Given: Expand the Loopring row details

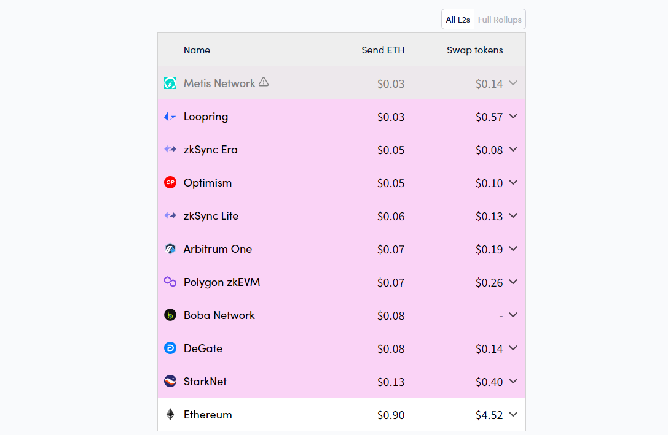Looking at the screenshot, I should click(x=513, y=116).
